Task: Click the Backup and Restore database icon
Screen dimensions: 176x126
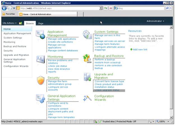Action: coord(87,59)
